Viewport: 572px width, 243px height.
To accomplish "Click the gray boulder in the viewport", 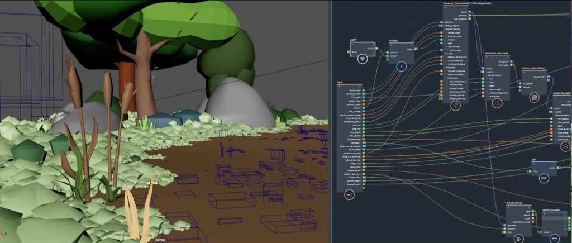I will [x=240, y=103].
